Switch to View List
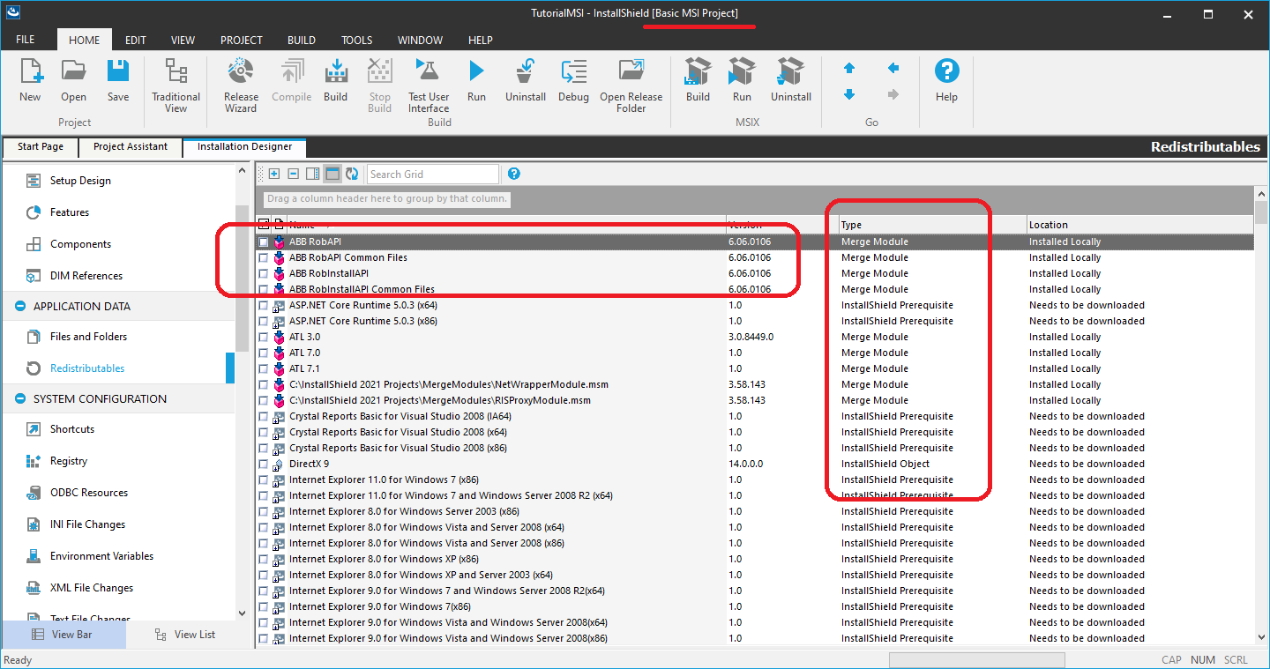The height and width of the screenshot is (669, 1270). (x=185, y=634)
